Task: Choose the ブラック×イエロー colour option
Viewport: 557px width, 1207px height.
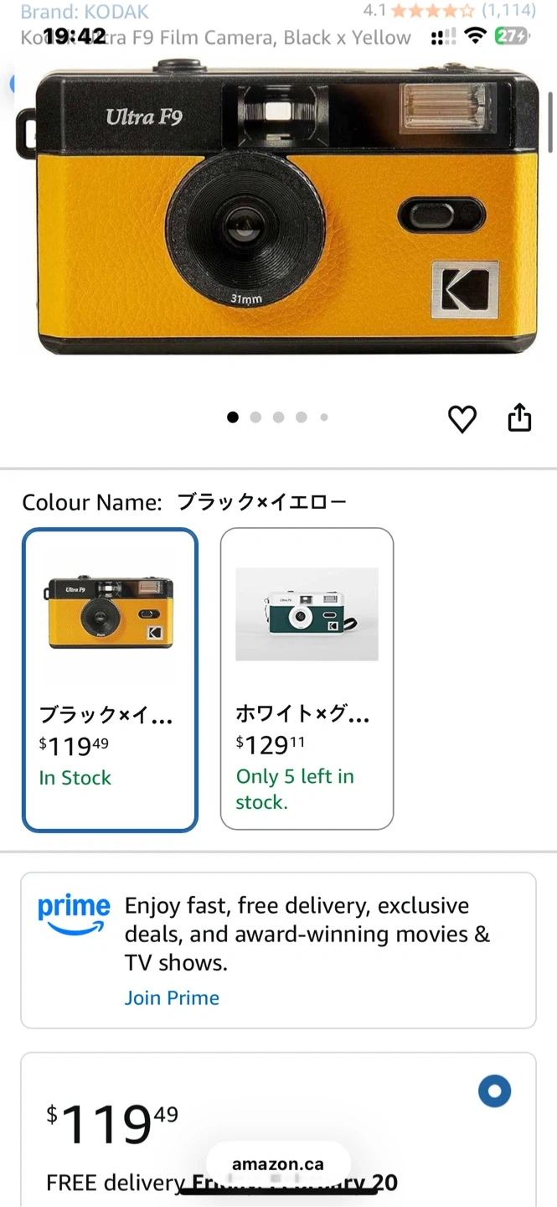Action: 110,680
